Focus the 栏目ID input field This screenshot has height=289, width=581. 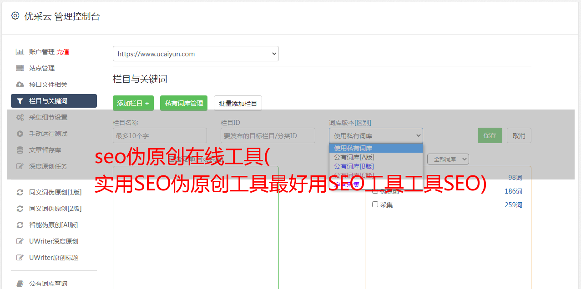coord(268,135)
